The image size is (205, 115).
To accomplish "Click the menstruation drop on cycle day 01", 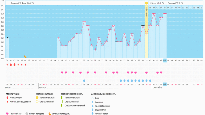I will (7, 65).
